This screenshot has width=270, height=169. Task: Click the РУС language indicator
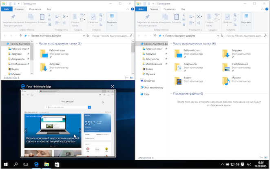(249, 165)
